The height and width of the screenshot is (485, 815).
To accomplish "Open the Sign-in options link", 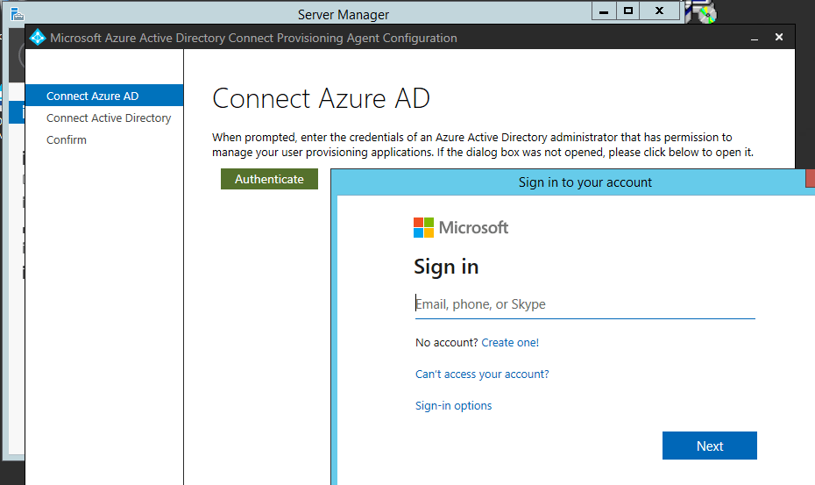I will tap(453, 406).
